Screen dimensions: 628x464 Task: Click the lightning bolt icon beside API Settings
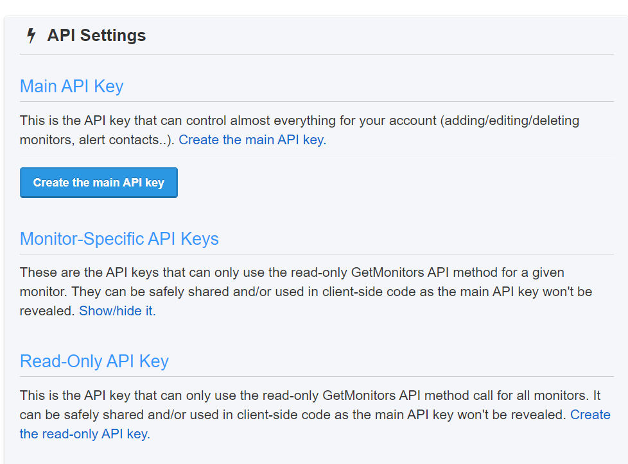[x=31, y=36]
